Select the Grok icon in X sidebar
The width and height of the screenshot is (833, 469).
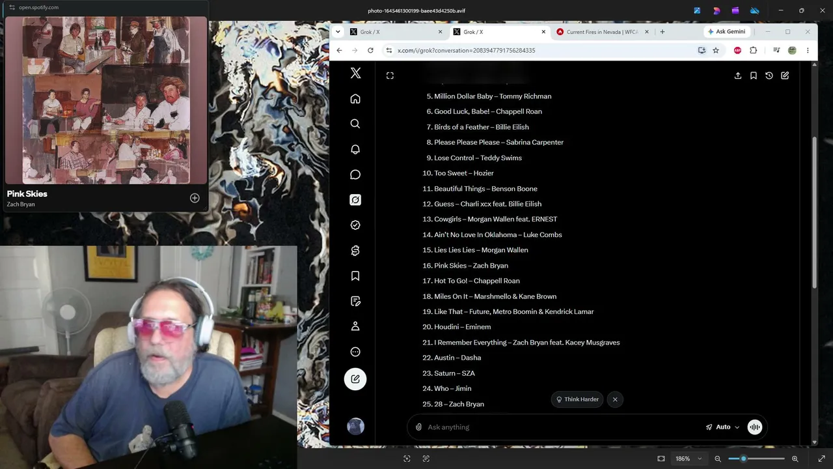[x=355, y=200]
